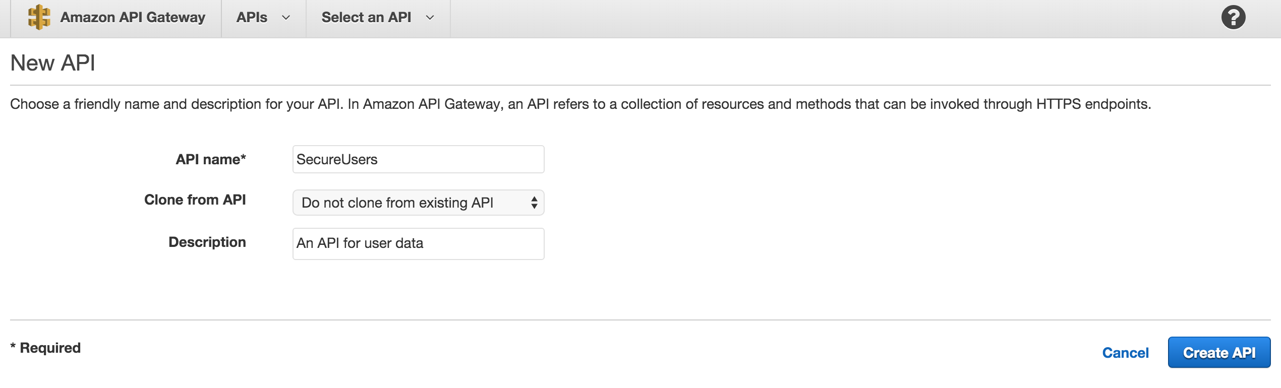Click inside the API name field showing SecureUsers
This screenshot has width=1281, height=388.
[x=418, y=159]
